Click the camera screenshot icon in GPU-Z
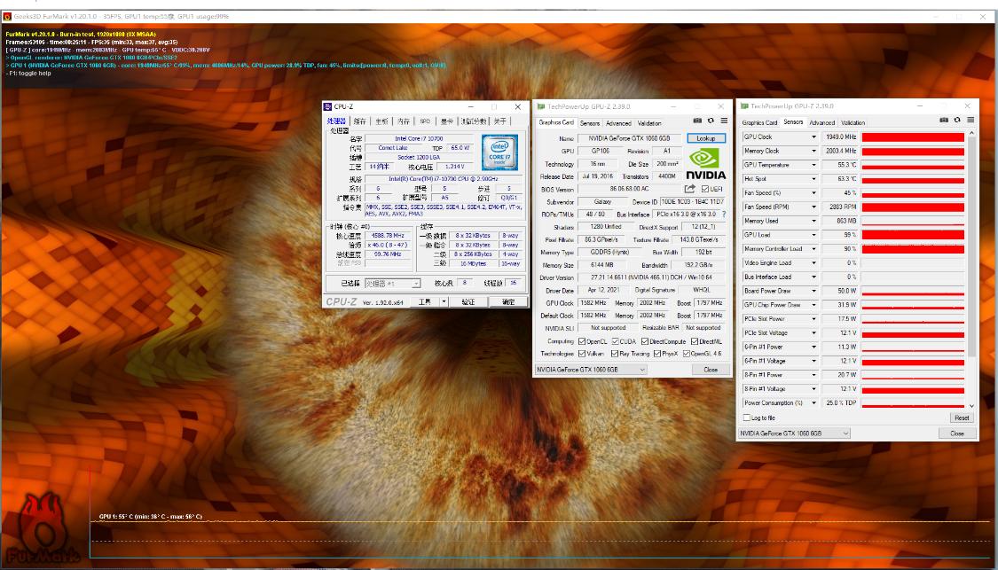 click(697, 121)
